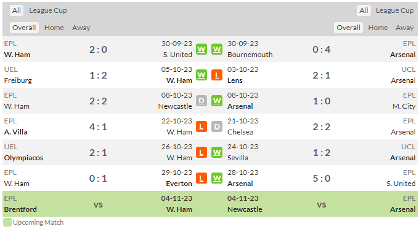Click the W result badge beside Bournemouth

pos(217,49)
